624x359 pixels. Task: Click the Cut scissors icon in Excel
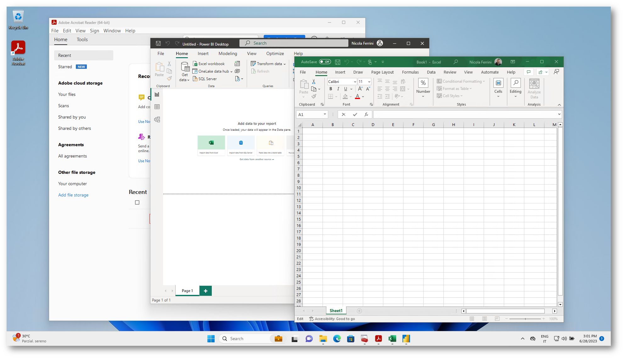pyautogui.click(x=314, y=81)
